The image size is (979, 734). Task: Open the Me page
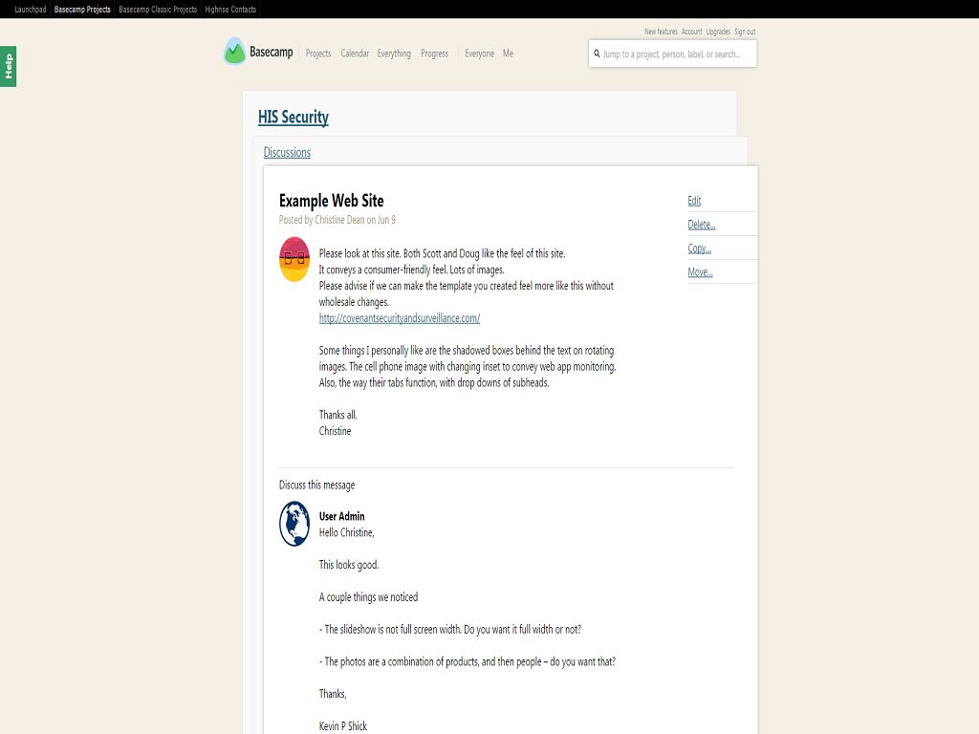[x=508, y=54]
